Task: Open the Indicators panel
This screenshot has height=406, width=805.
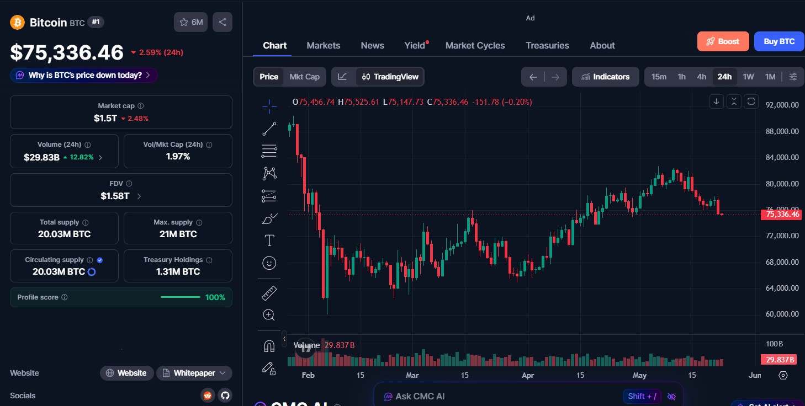Action: (606, 77)
